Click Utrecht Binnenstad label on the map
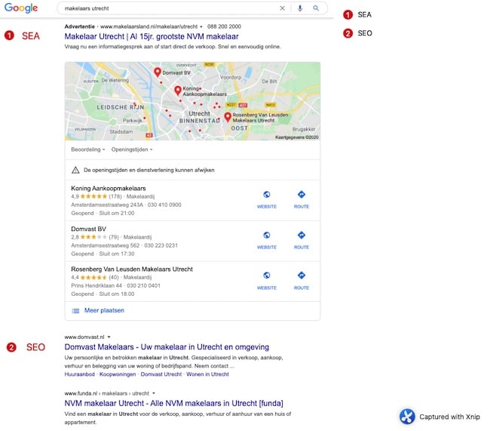The image size is (490, 431). (x=199, y=117)
